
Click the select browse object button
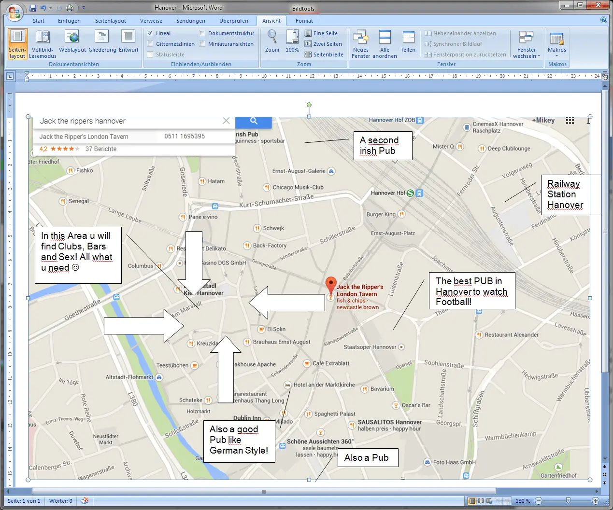pos(605,475)
